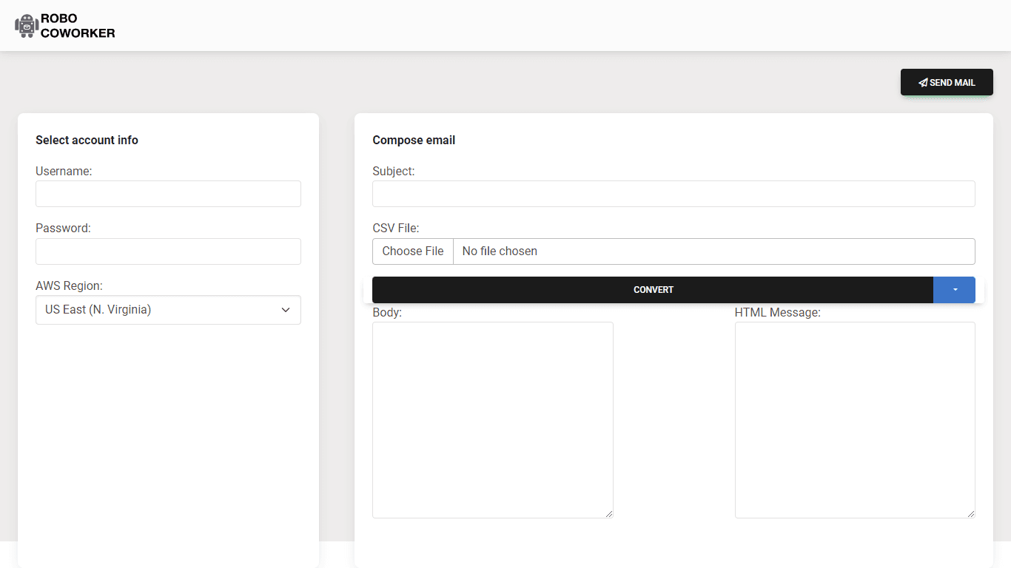Click the ROBO COWORKER brand text
This screenshot has height=568, width=1011.
(78, 26)
